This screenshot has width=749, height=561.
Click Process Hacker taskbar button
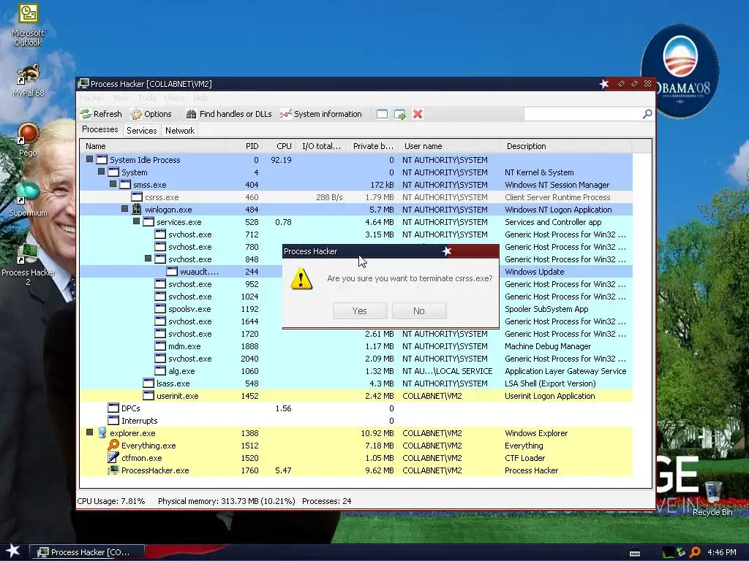[87, 552]
